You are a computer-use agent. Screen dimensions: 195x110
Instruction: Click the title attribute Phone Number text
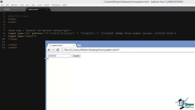[149, 33]
